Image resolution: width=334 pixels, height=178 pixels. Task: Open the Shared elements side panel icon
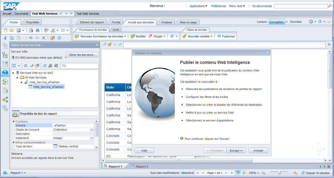pos(5,99)
